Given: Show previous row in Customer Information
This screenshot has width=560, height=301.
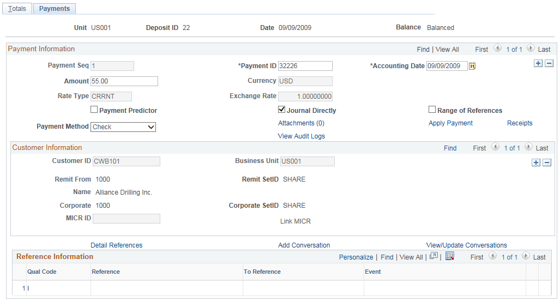Looking at the screenshot, I should point(495,147).
